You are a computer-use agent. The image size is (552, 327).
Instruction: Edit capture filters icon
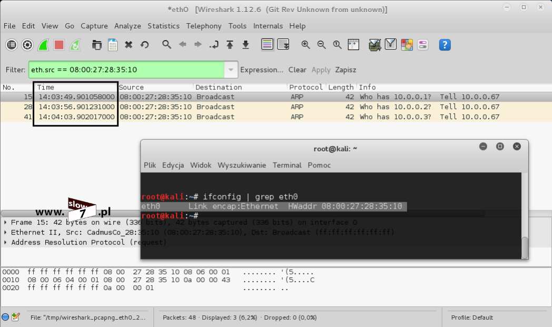point(375,45)
